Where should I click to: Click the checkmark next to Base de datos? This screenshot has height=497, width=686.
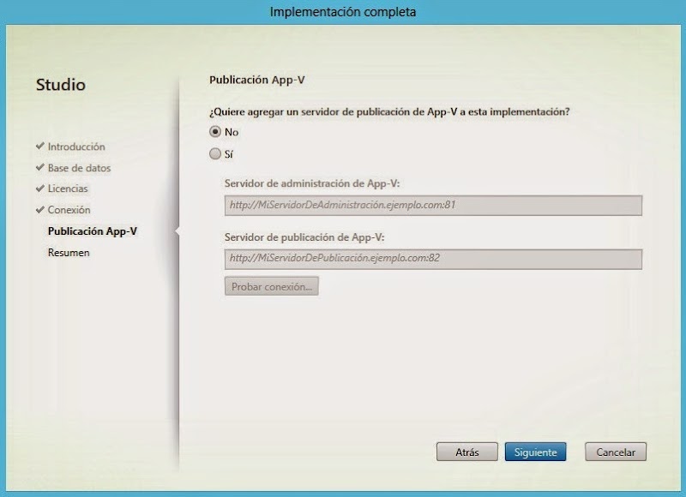[40, 167]
